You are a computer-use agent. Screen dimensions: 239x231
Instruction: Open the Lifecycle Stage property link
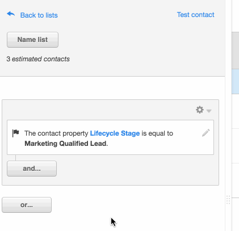tap(115, 133)
